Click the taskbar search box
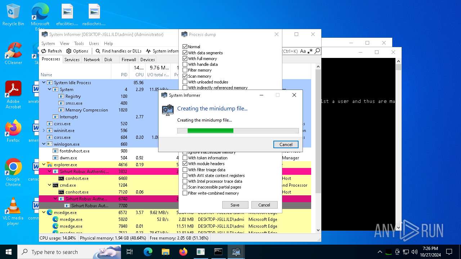Viewport: 461px width, 259px height. (x=69, y=252)
